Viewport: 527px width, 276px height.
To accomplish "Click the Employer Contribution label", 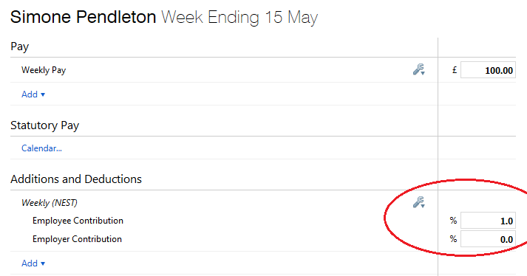I will click(78, 239).
